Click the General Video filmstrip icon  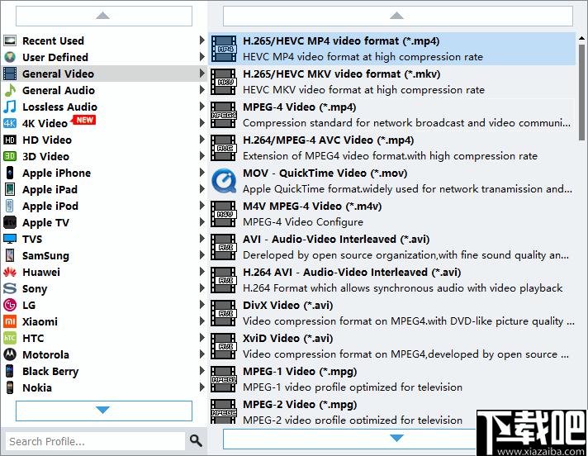pyautogui.click(x=10, y=74)
